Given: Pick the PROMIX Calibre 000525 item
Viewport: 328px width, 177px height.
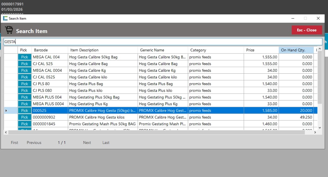Looking at the screenshot, I should (25, 111).
